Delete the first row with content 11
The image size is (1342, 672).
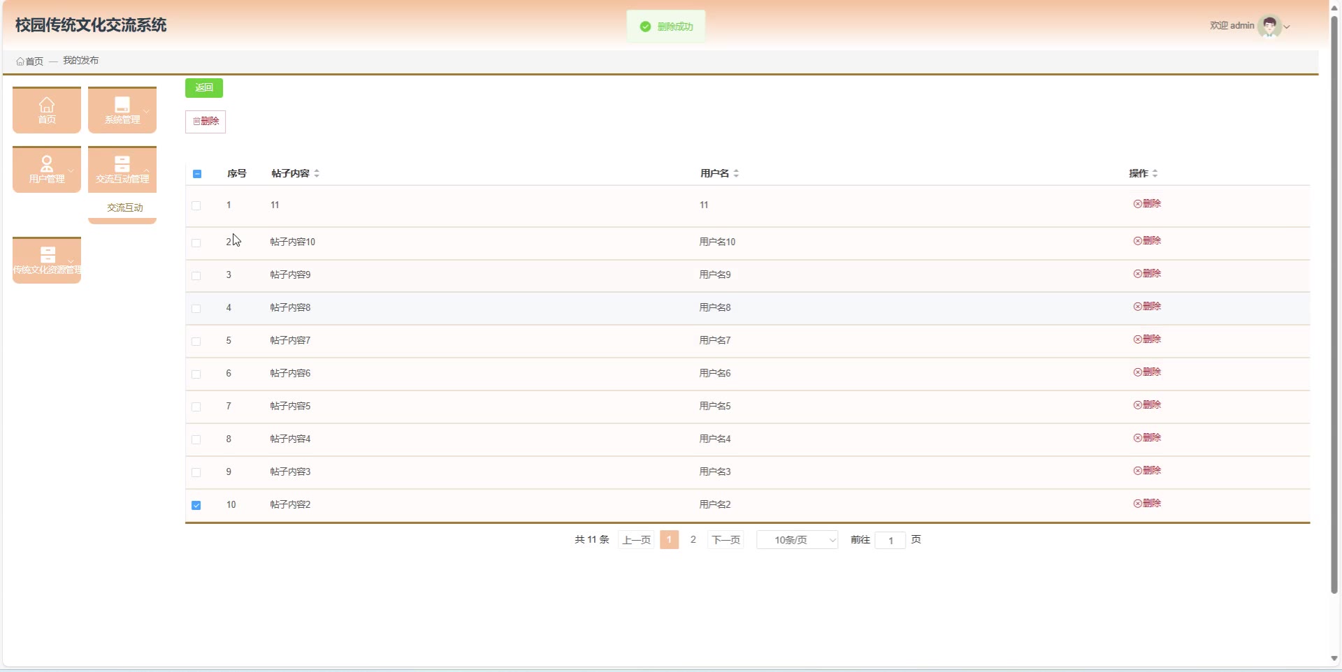pos(1147,204)
